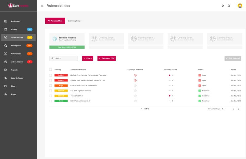Click the Open status icon for NetTalk row
Screen dimensions: 246x159
200,75
